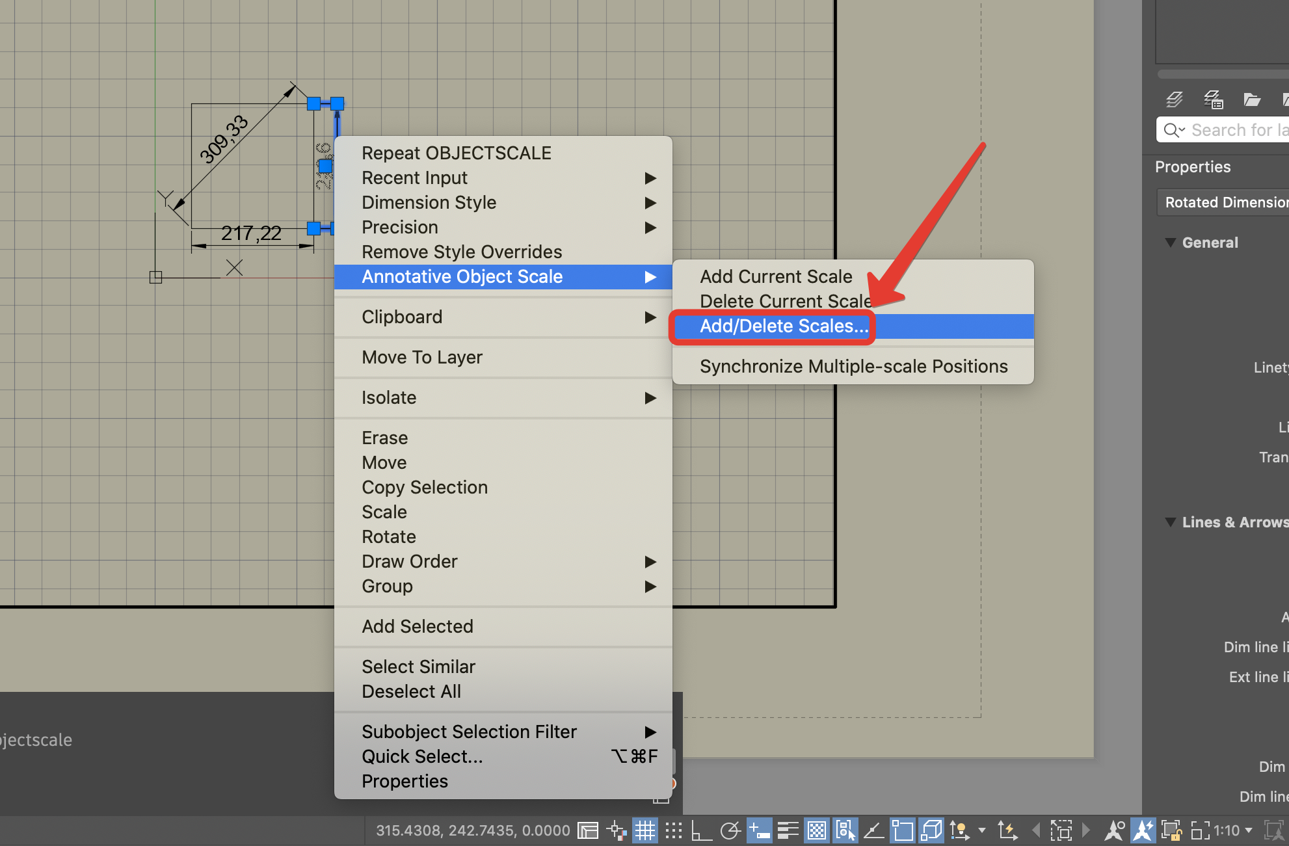Click the model/paper space layout icon

pyautogui.click(x=588, y=830)
